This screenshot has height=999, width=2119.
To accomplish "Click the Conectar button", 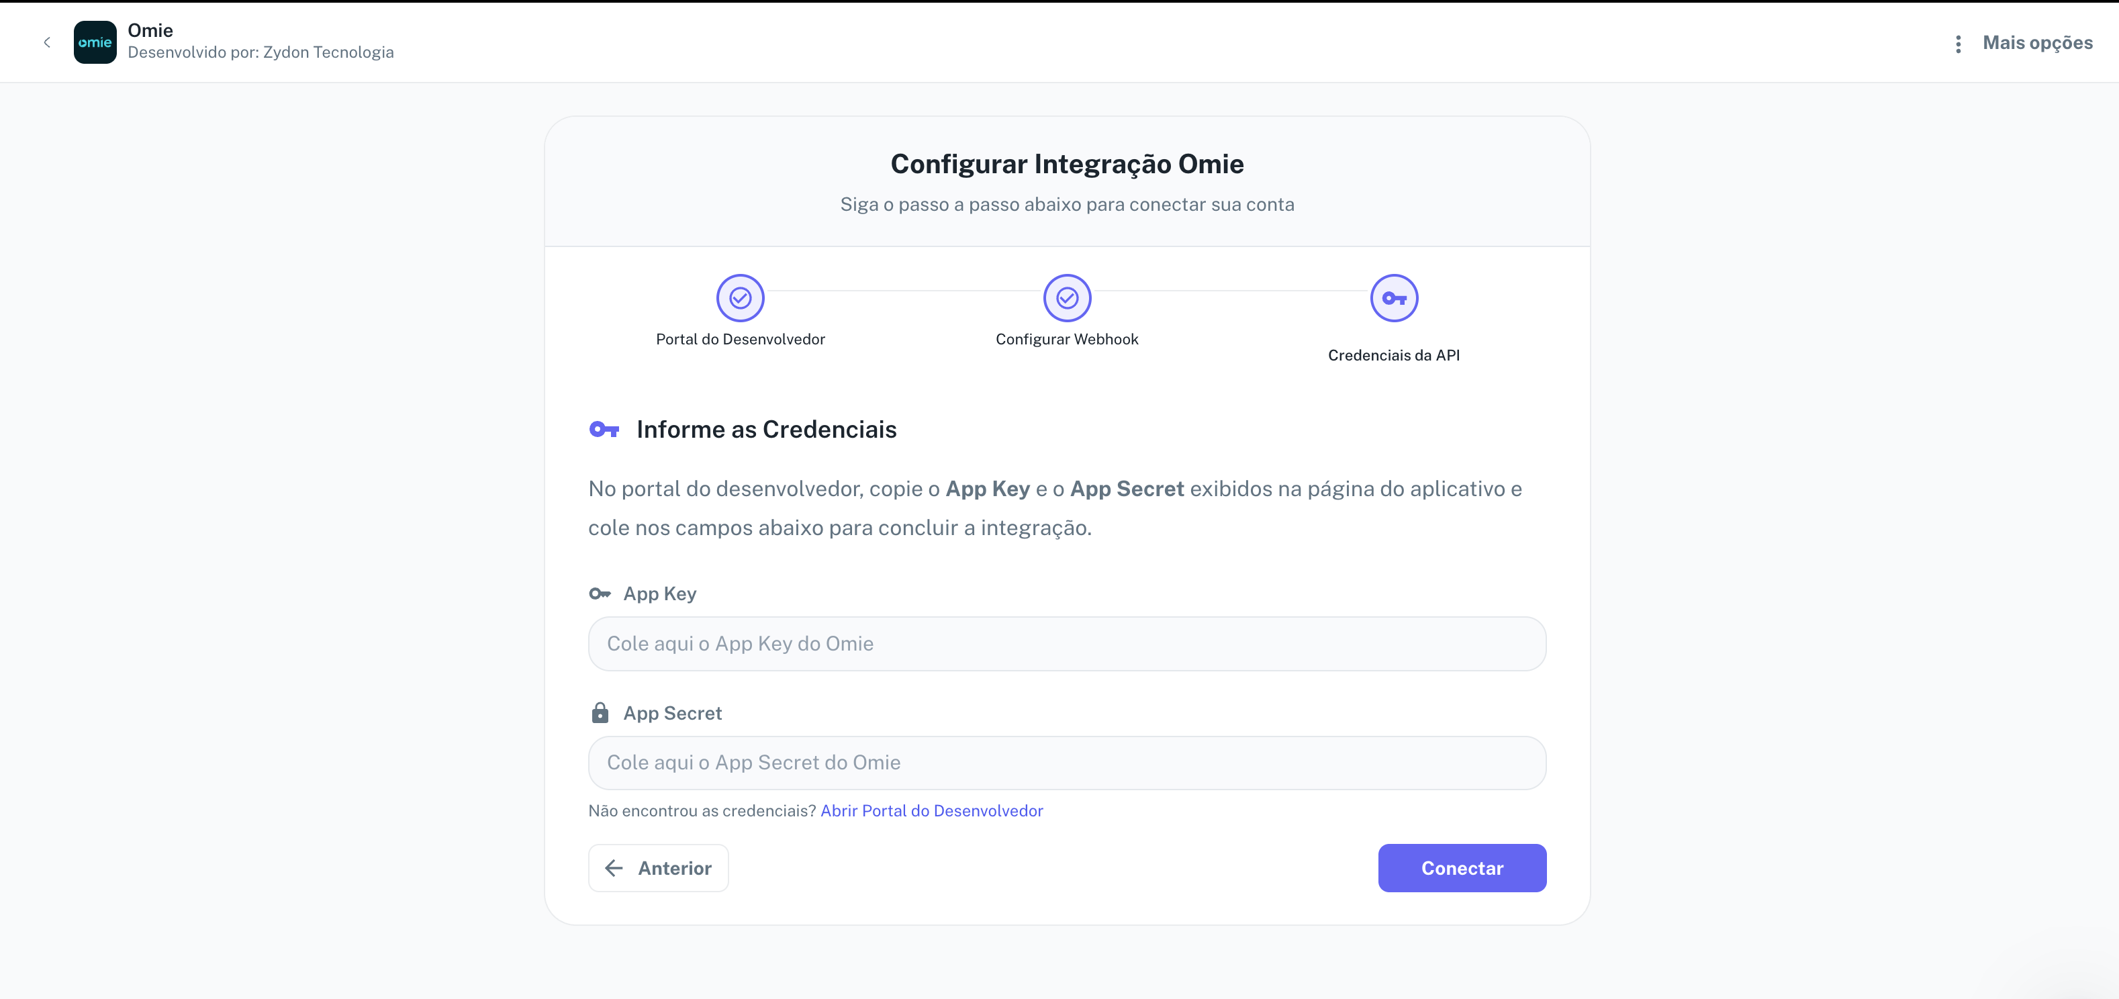I will pyautogui.click(x=1462, y=868).
